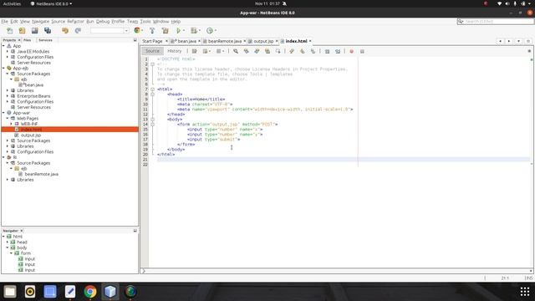Click the Stop Macro Recording icon
Viewport: 535px width, 301px height.
coord(362,51)
